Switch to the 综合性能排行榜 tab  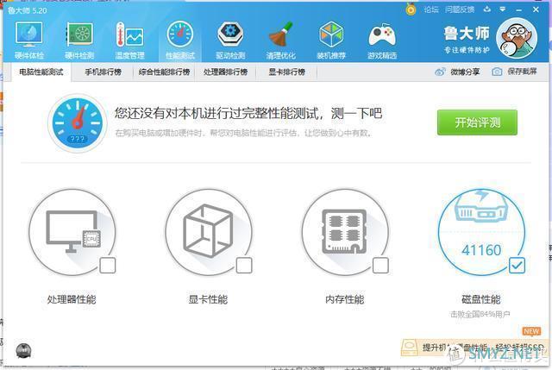pos(164,72)
